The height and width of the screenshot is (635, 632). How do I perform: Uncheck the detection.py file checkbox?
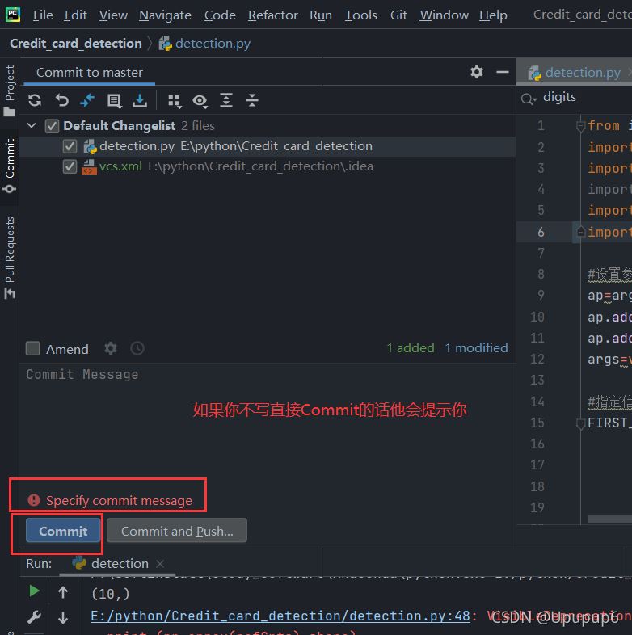click(x=70, y=146)
